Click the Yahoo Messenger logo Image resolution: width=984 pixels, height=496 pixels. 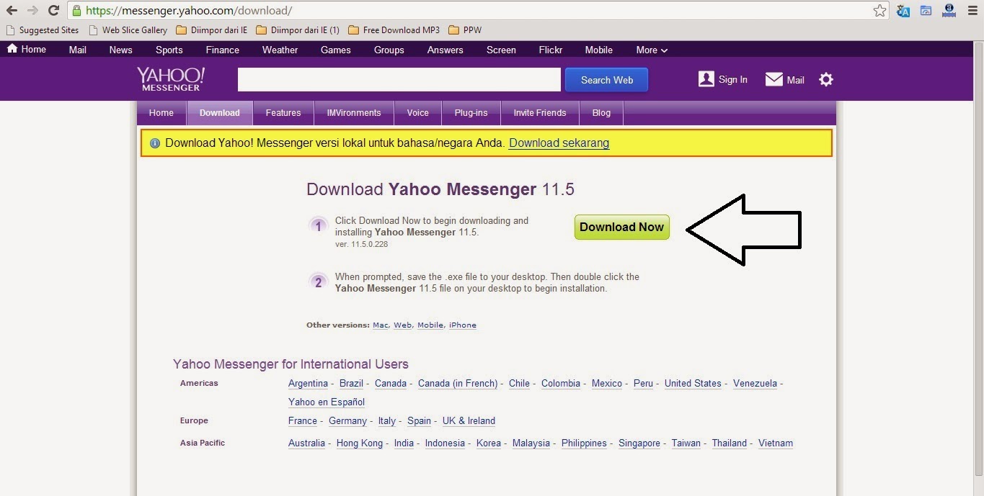tap(171, 79)
